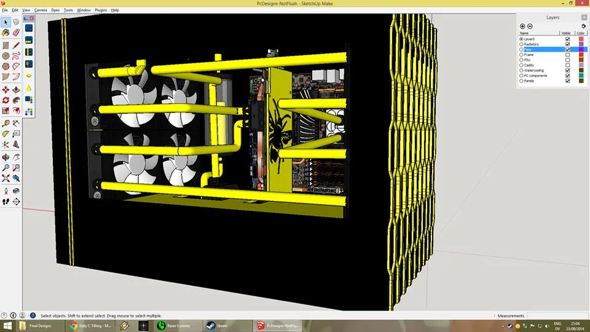
Task: Delete layer with the minus button
Action: click(x=530, y=26)
